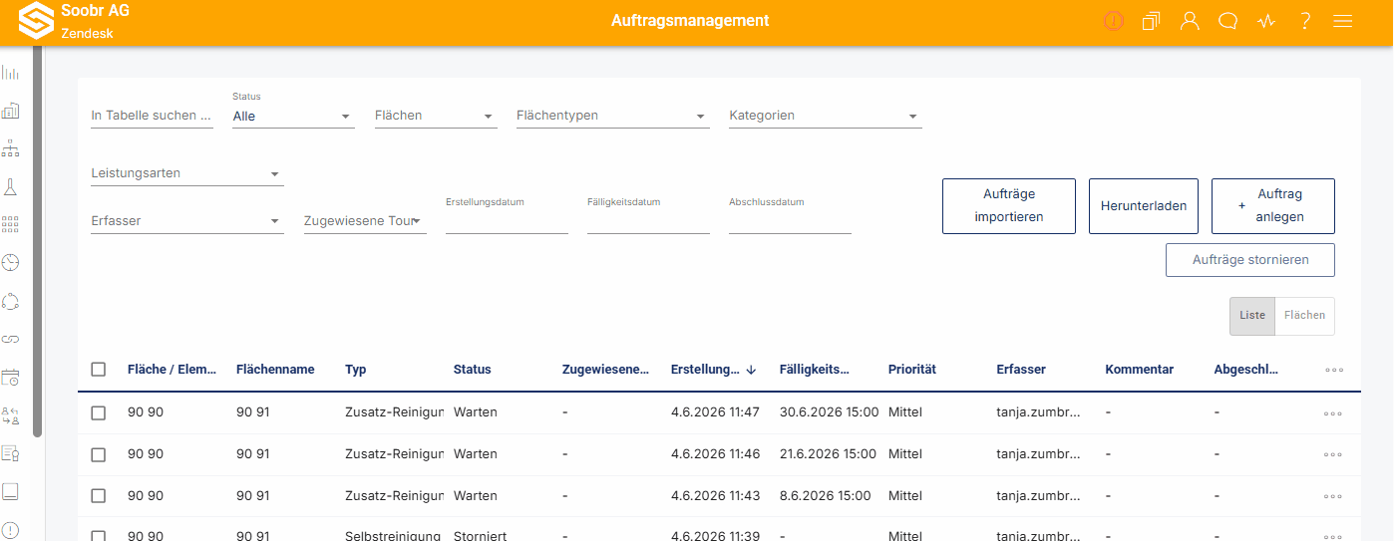Click the Aufträge importieren button
Viewport: 1394px width, 541px height.
[x=1009, y=206]
